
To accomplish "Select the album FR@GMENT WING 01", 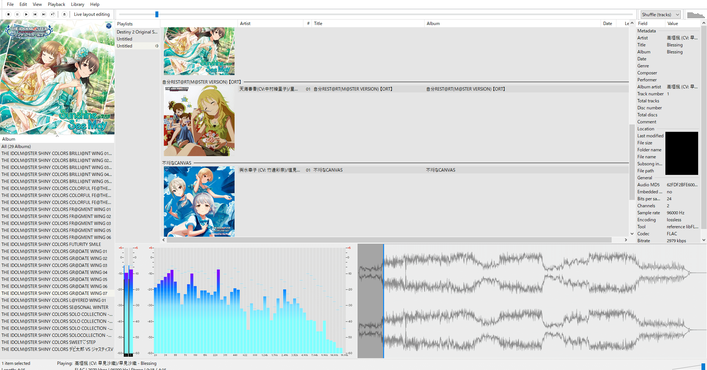I will [57, 209].
